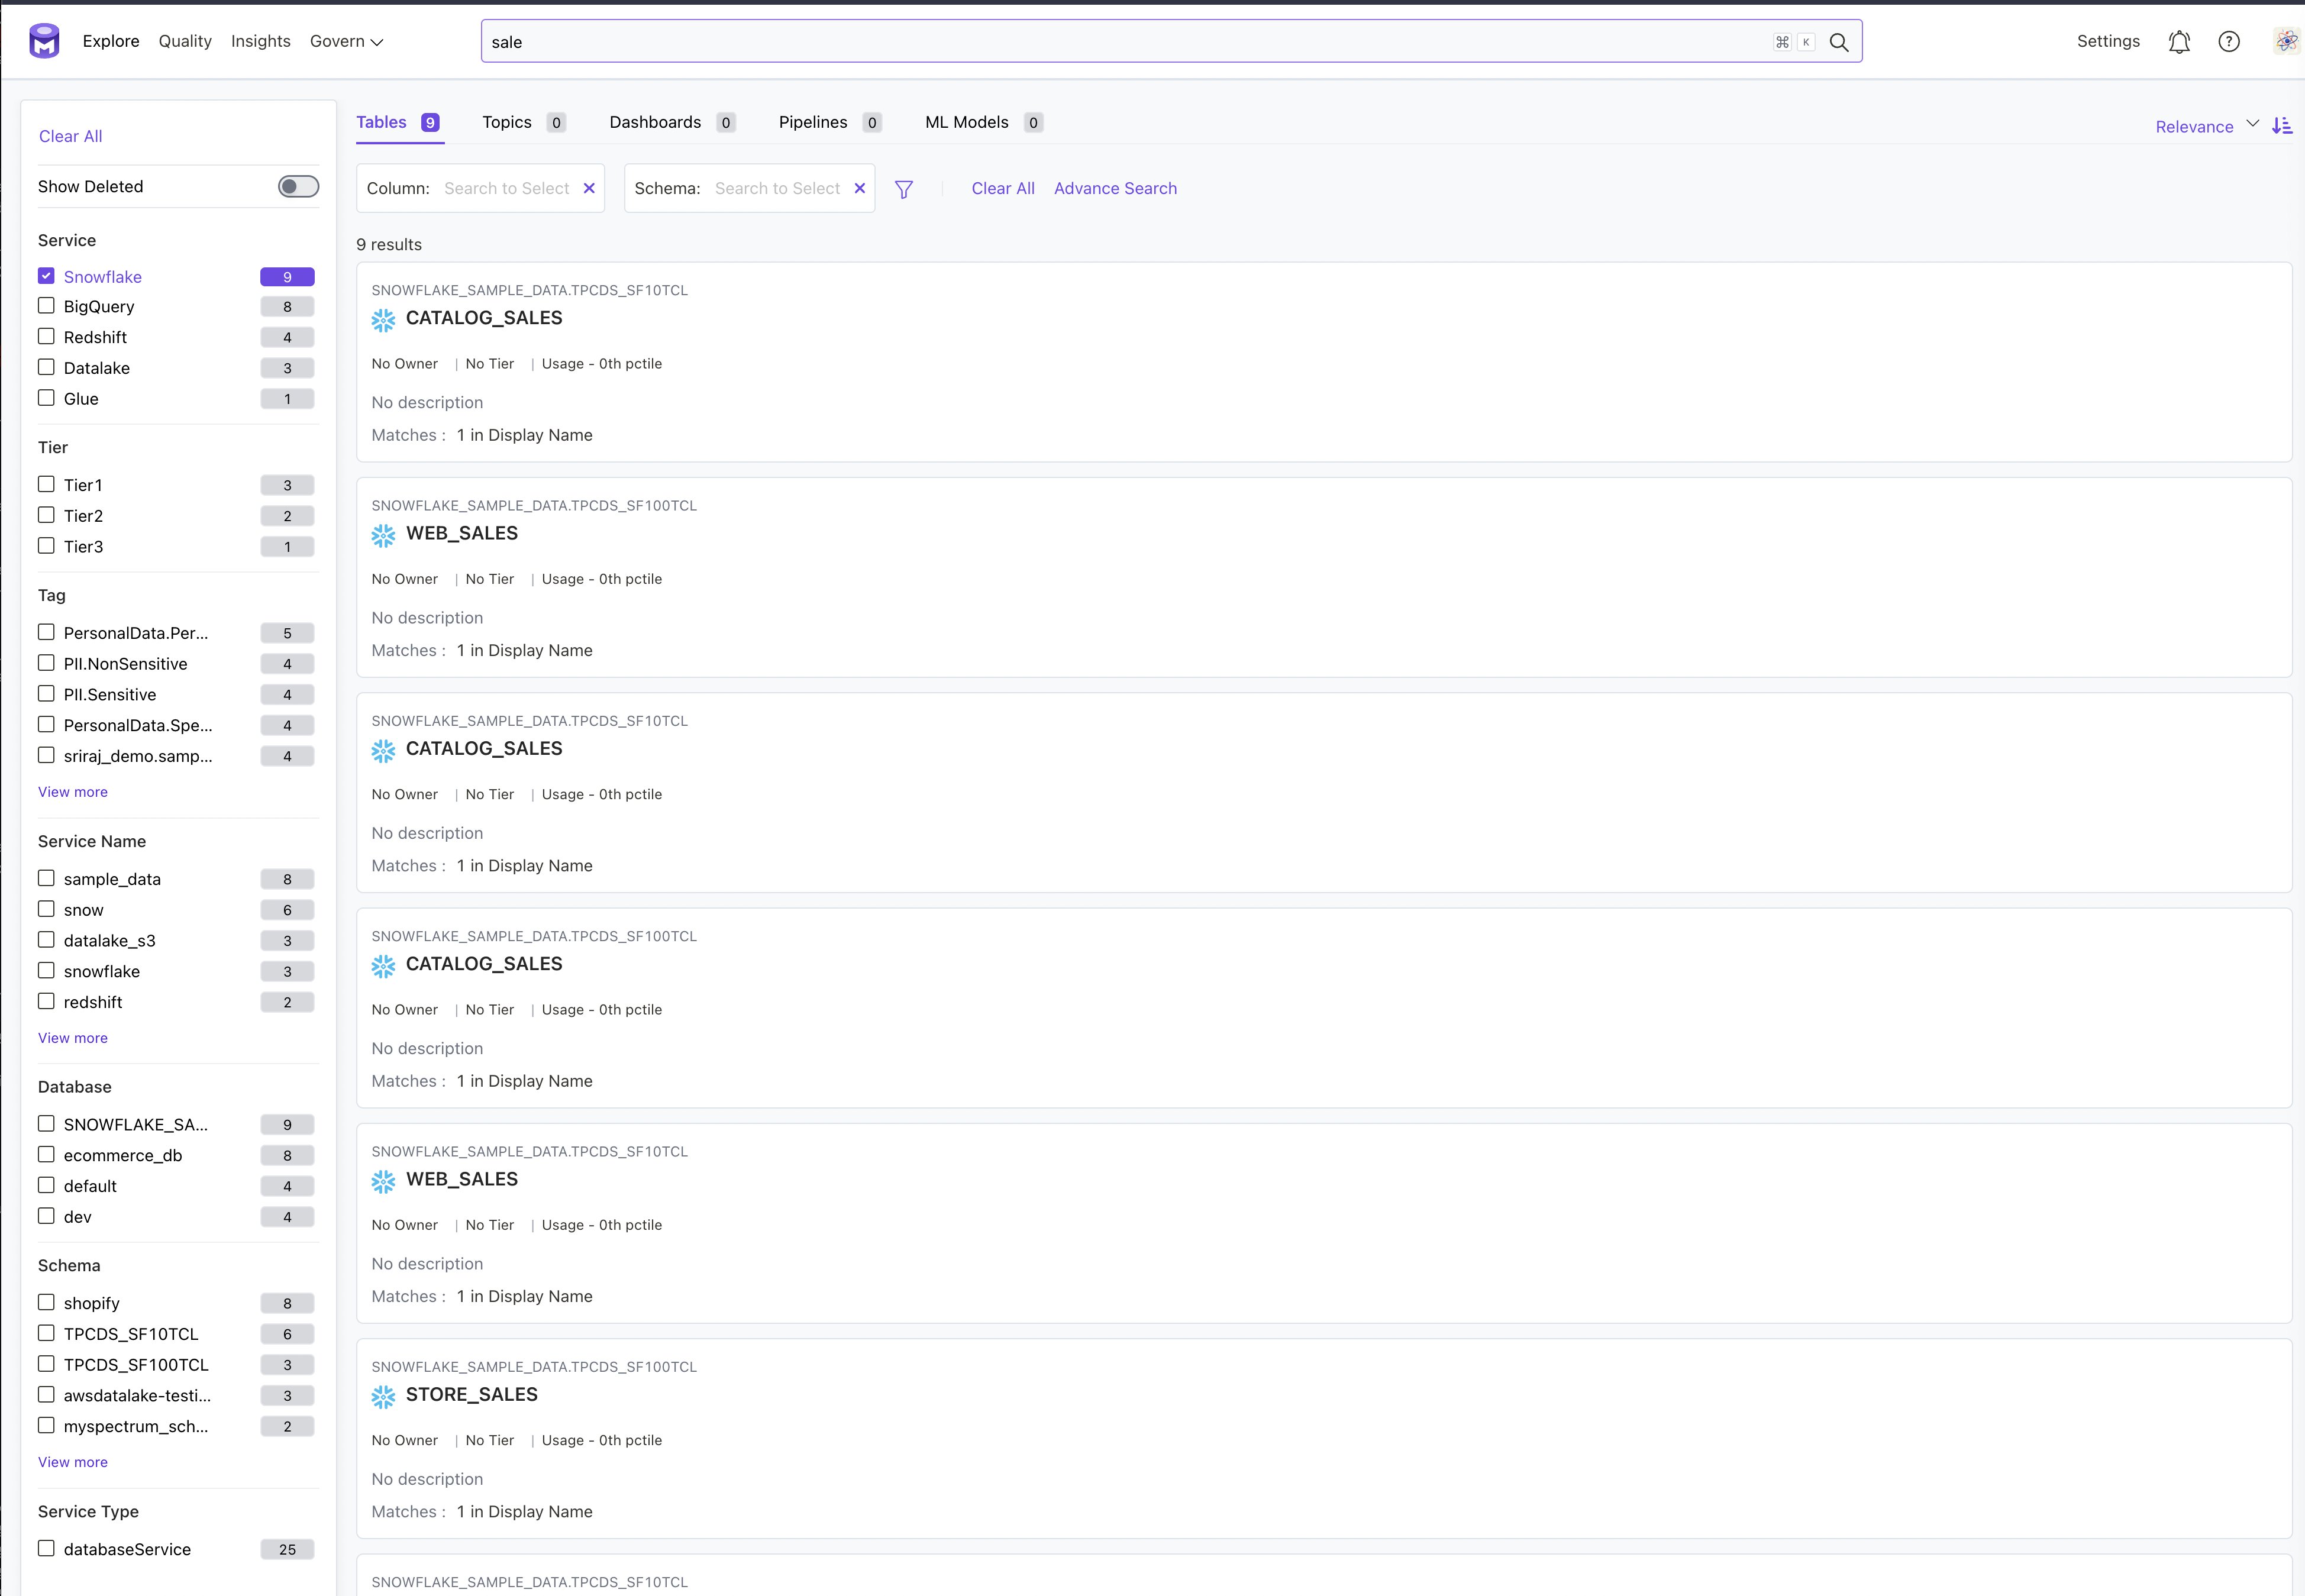This screenshot has width=2305, height=1596.
Task: Toggle the Show Deleted switch
Action: click(298, 187)
